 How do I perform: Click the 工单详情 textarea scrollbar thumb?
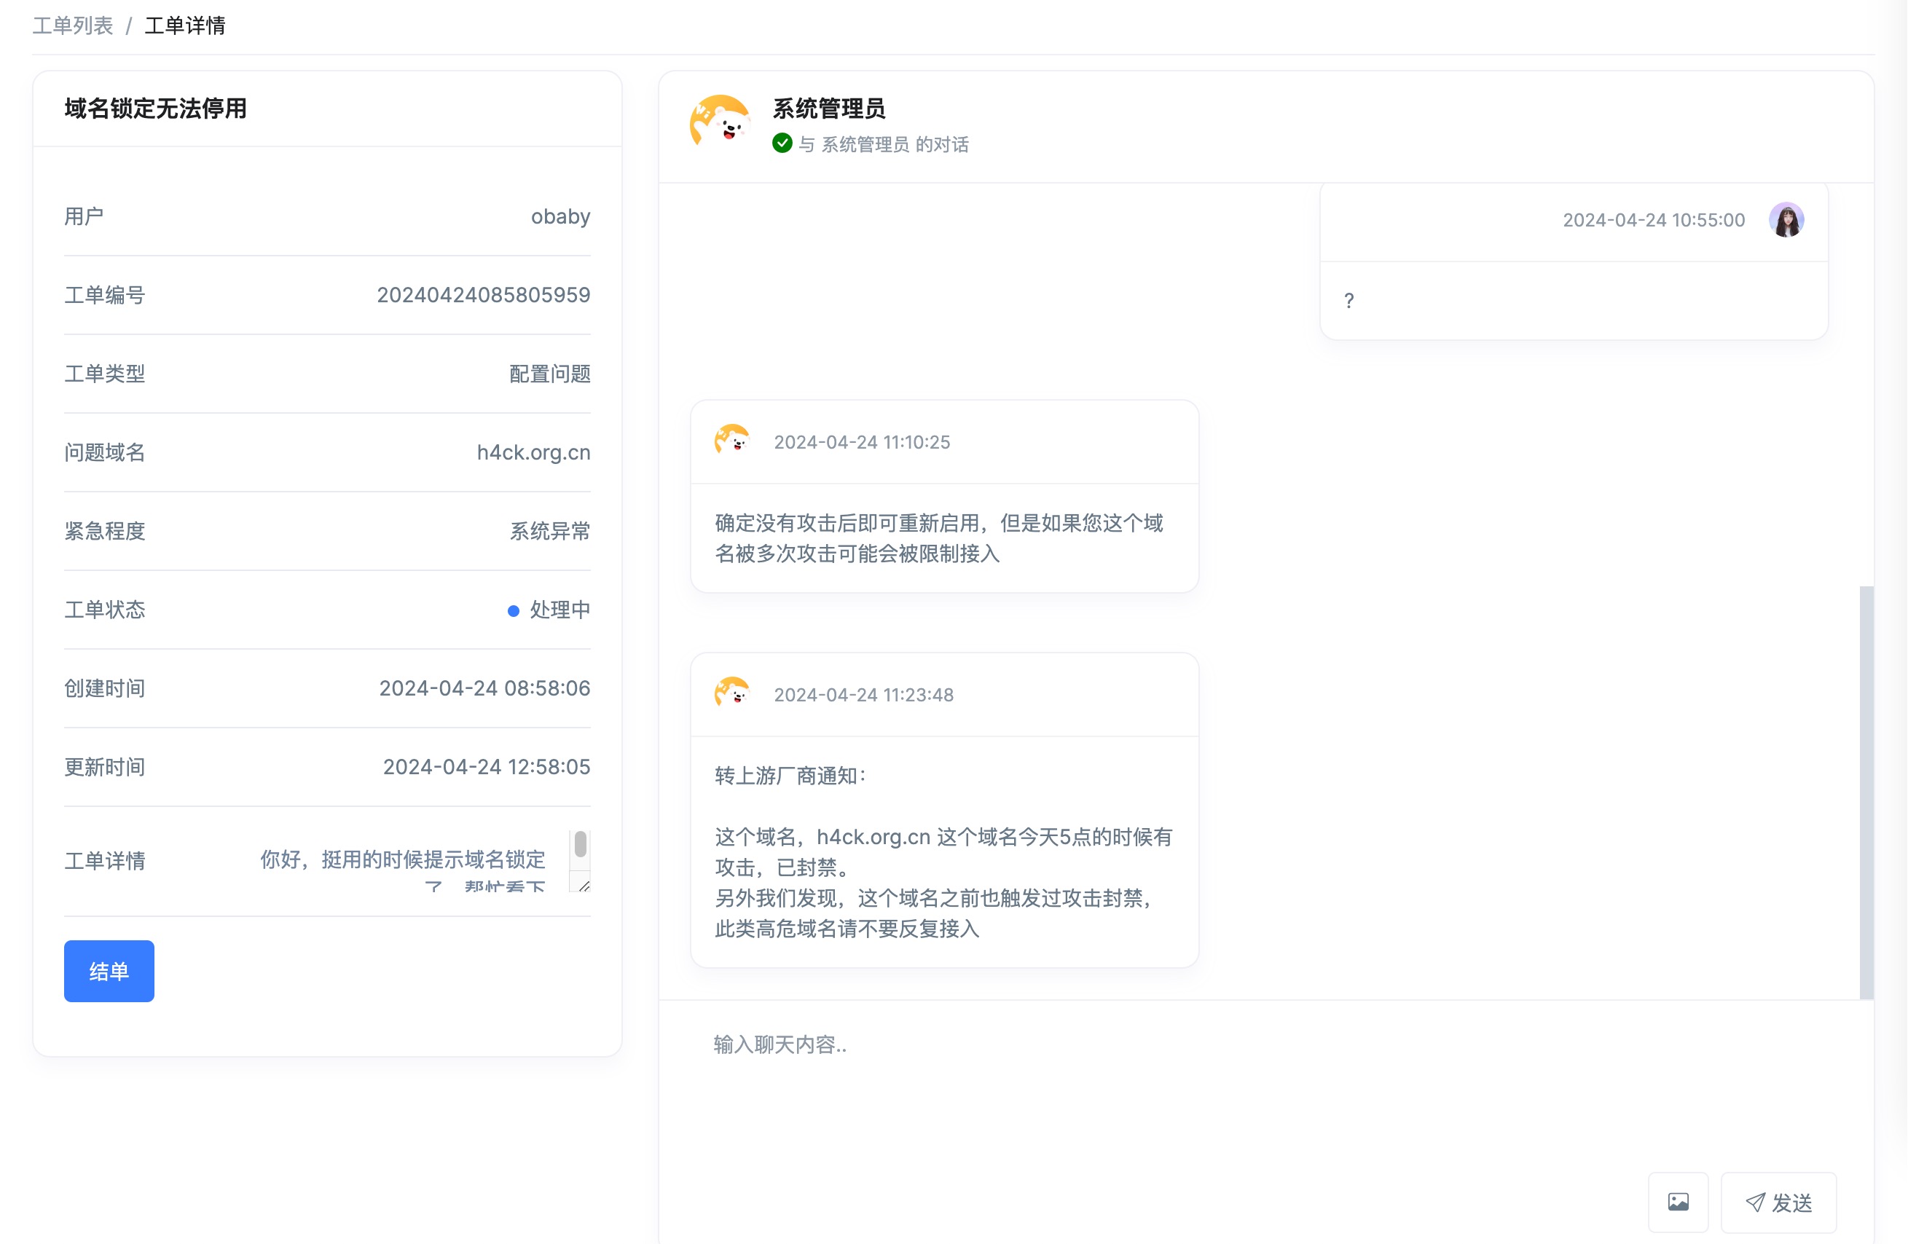pos(581,844)
